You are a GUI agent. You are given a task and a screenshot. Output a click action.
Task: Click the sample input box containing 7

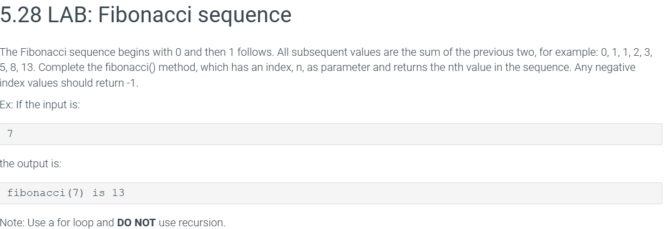(x=331, y=134)
